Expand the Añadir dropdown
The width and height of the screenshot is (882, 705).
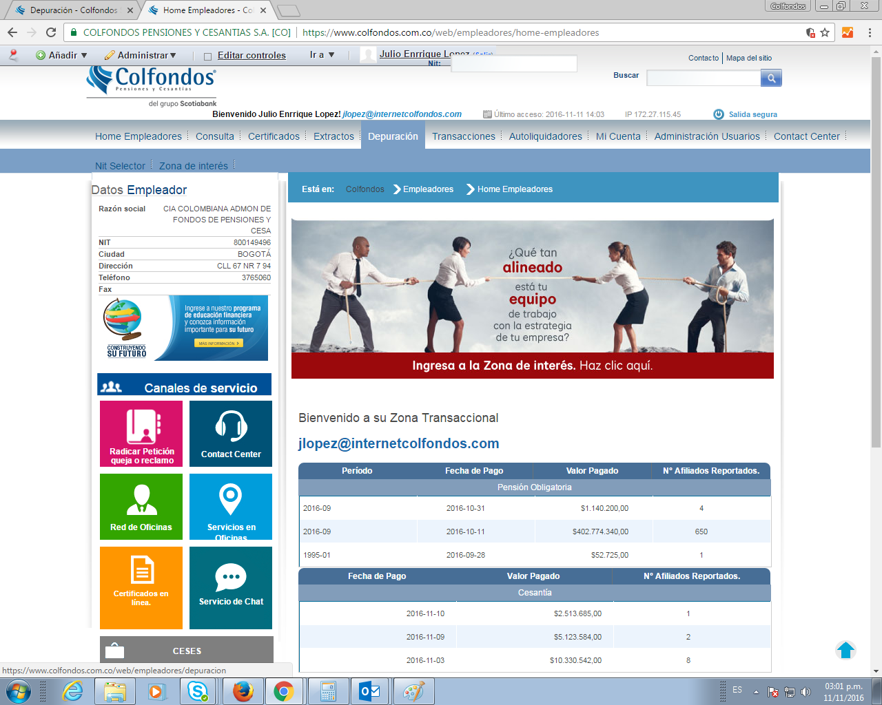pyautogui.click(x=62, y=55)
